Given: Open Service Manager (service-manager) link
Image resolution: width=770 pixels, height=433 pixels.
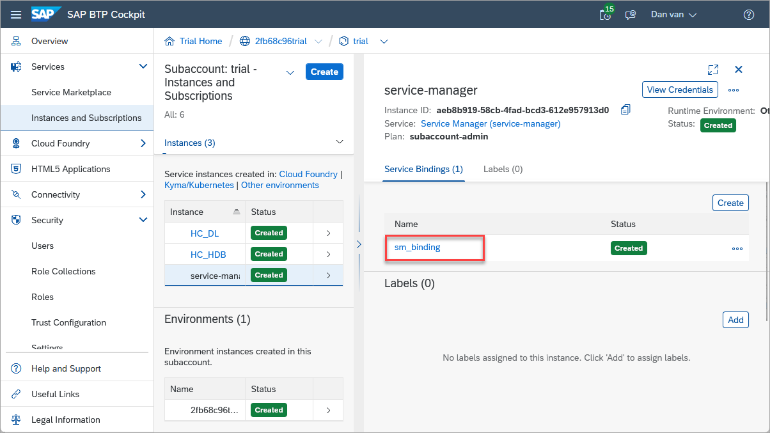Looking at the screenshot, I should [x=491, y=123].
